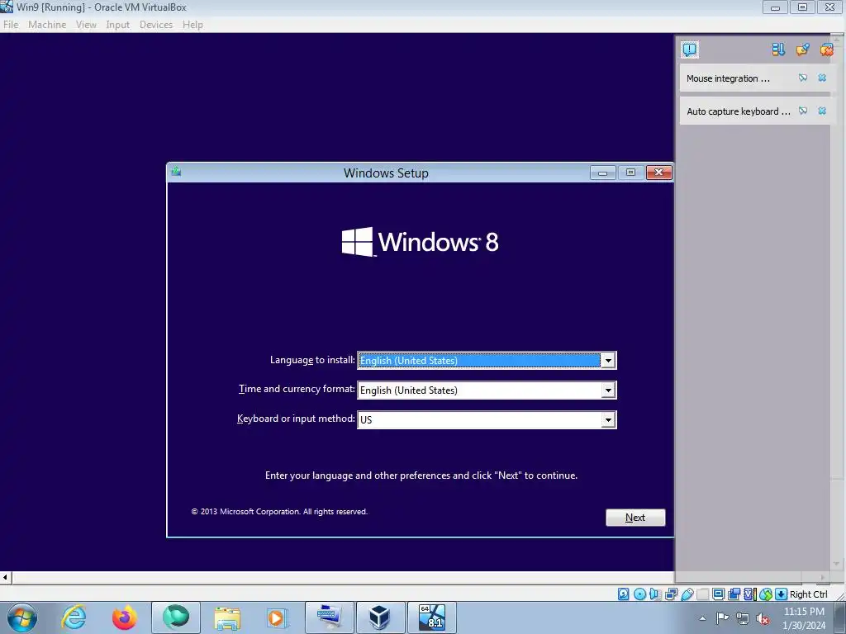Click the keyboard capture arrow icon
Screen dimensions: 846x634
click(781, 594)
